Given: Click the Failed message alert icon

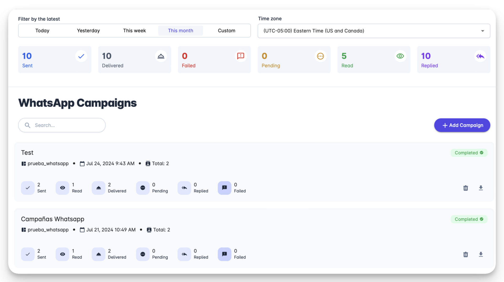Looking at the screenshot, I should click(240, 56).
